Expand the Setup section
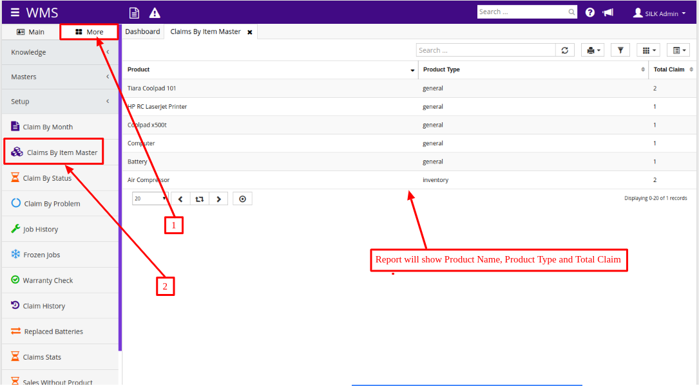This screenshot has height=386, width=699. pyautogui.click(x=60, y=102)
